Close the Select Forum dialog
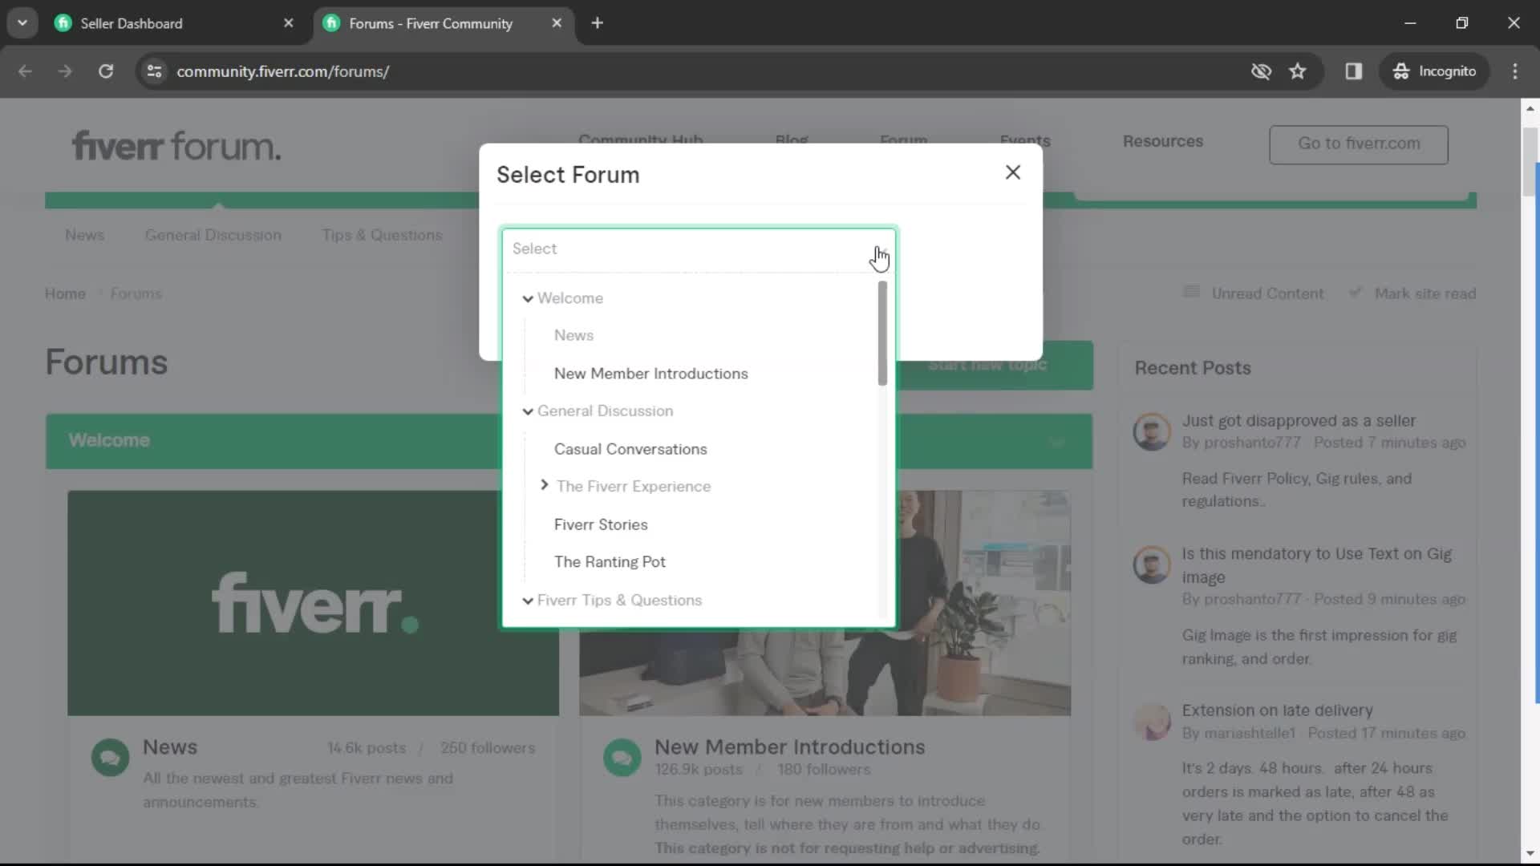Viewport: 1540px width, 866px height. (1012, 172)
